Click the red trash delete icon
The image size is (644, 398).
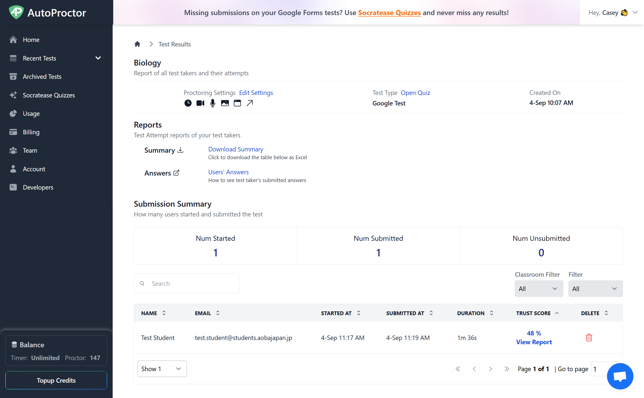(x=589, y=337)
